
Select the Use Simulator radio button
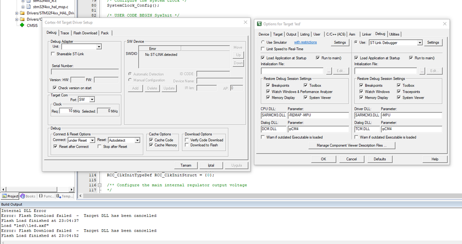[x=263, y=42]
